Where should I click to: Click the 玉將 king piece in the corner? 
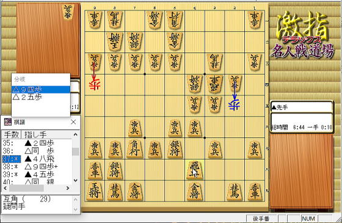[95, 191]
